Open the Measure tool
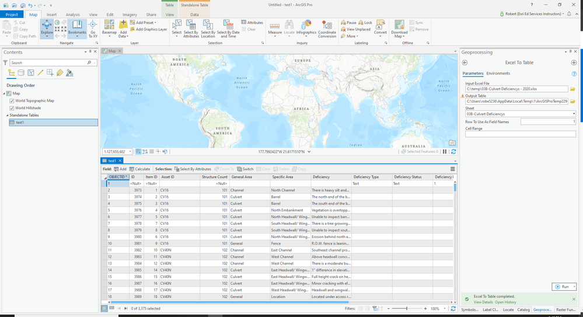The width and height of the screenshot is (583, 317). point(274,27)
